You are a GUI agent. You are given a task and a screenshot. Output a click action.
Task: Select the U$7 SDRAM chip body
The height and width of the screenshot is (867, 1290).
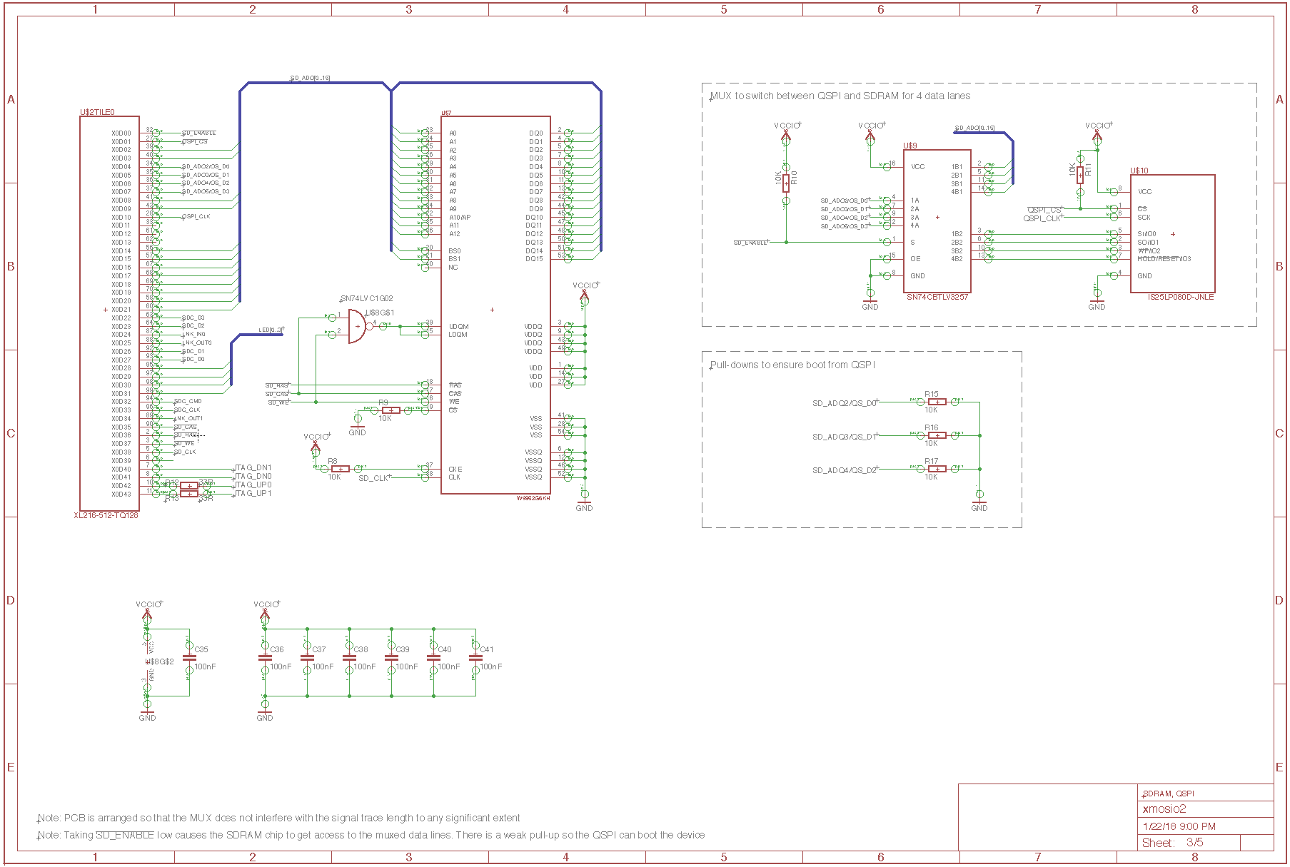(495, 305)
